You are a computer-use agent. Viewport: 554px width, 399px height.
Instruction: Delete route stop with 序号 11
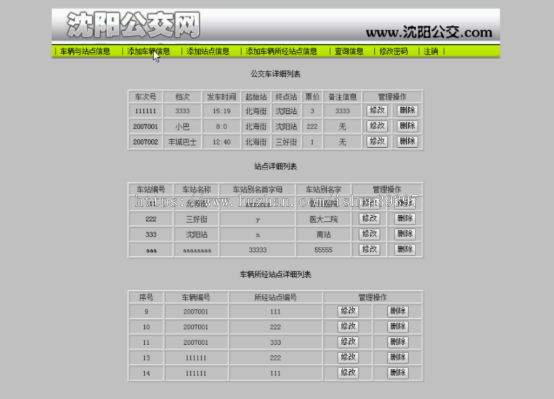(x=398, y=342)
